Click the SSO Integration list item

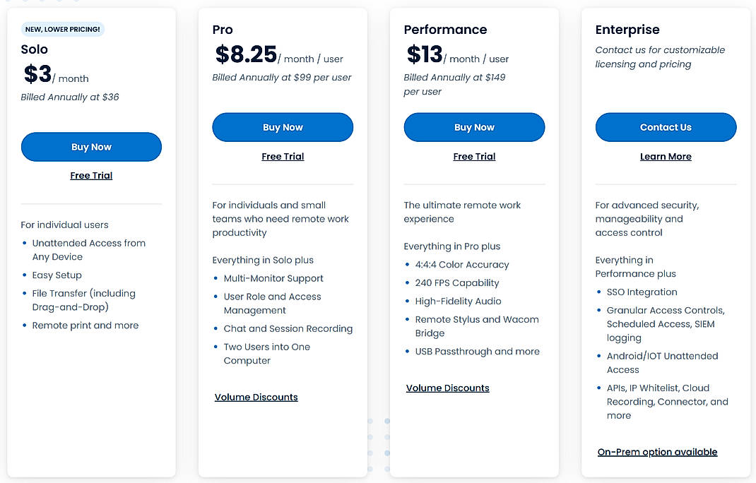click(643, 292)
